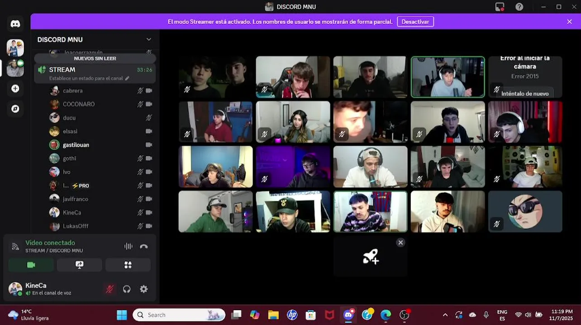Show hidden system tray icons chevron
Viewport: 581px width, 325px height.
[445, 315]
